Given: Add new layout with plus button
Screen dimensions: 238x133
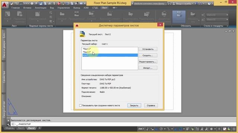Looking at the screenshot, I should pos(39,128).
